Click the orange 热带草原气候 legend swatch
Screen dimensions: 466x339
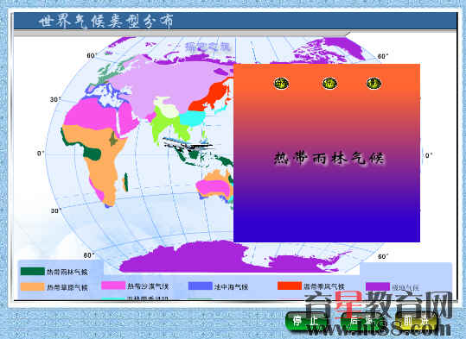click(32, 286)
